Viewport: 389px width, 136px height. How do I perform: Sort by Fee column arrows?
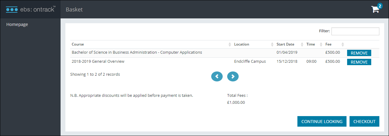343,44
